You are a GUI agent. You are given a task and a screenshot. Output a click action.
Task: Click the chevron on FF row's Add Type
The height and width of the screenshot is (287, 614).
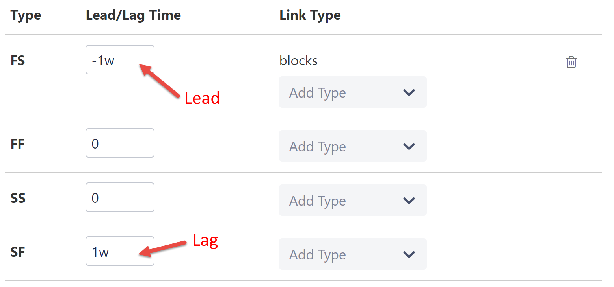point(409,146)
